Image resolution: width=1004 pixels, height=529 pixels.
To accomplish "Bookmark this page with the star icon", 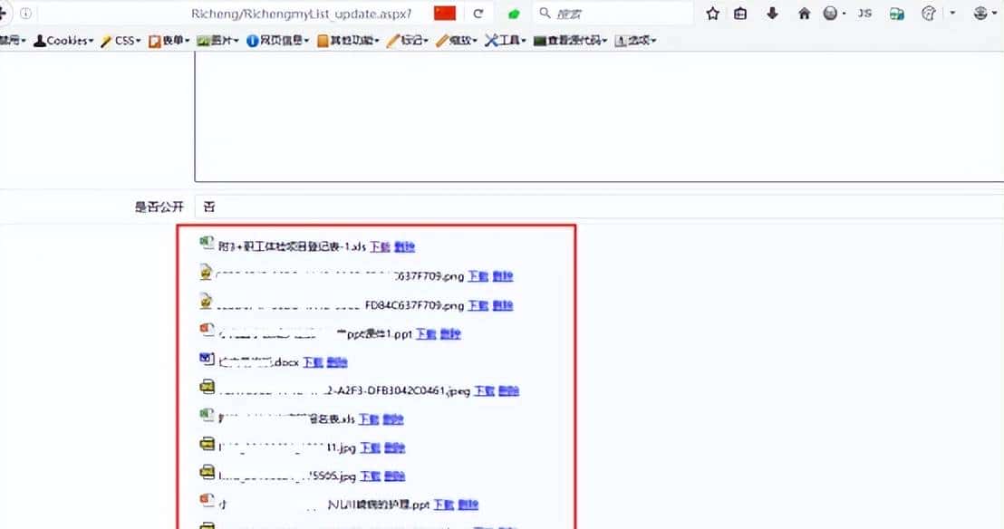I will tap(712, 14).
